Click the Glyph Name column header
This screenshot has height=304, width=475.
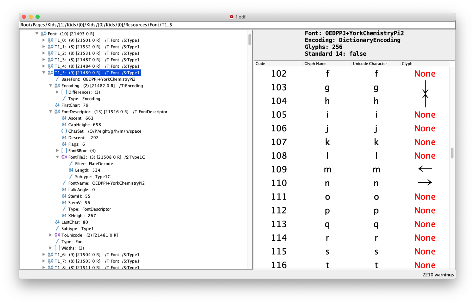point(327,64)
